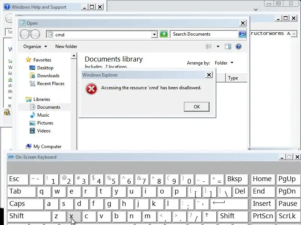Image resolution: width=301 pixels, height=225 pixels.
Task: Click the PgUp key on On-Screen Keyboard
Action: [x=288, y=180]
